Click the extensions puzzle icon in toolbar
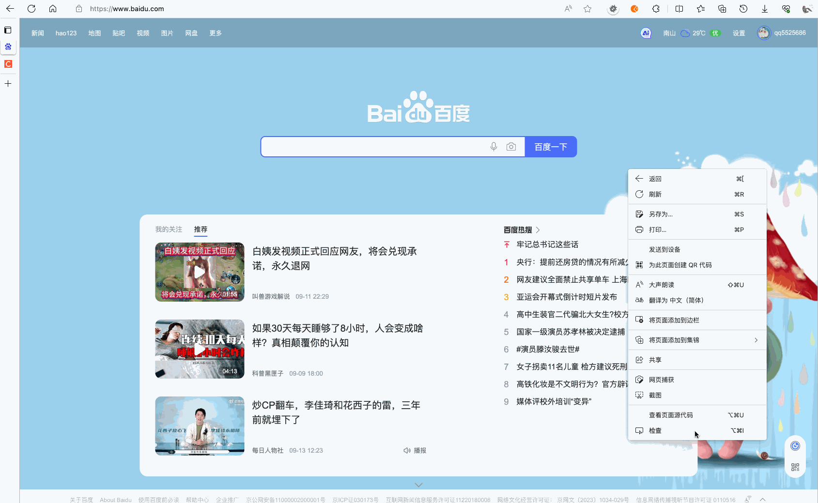 pos(655,8)
